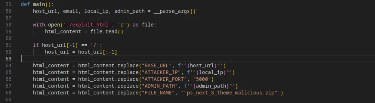Click line number 68 in gutter

click(8, 93)
